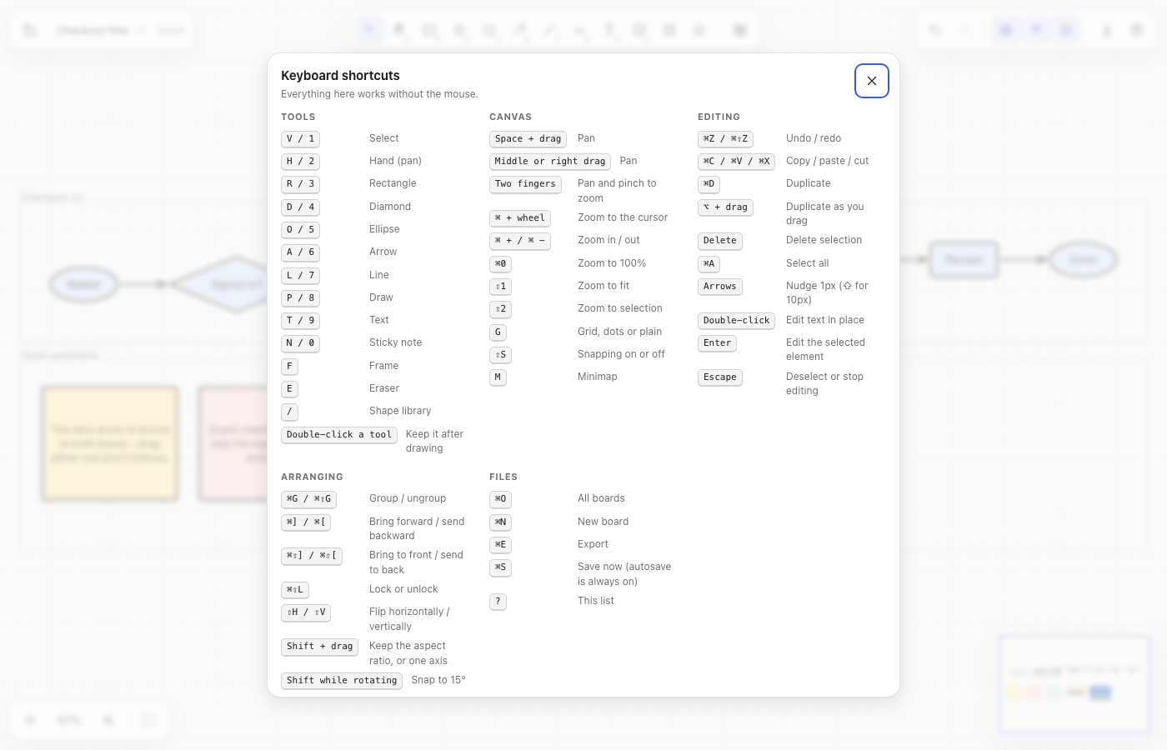Click the 'Export' description
Viewport: 1167px width, 750px height.
(x=593, y=544)
